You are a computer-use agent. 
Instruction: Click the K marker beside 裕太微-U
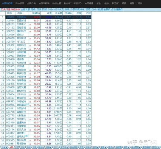[x=30, y=119]
